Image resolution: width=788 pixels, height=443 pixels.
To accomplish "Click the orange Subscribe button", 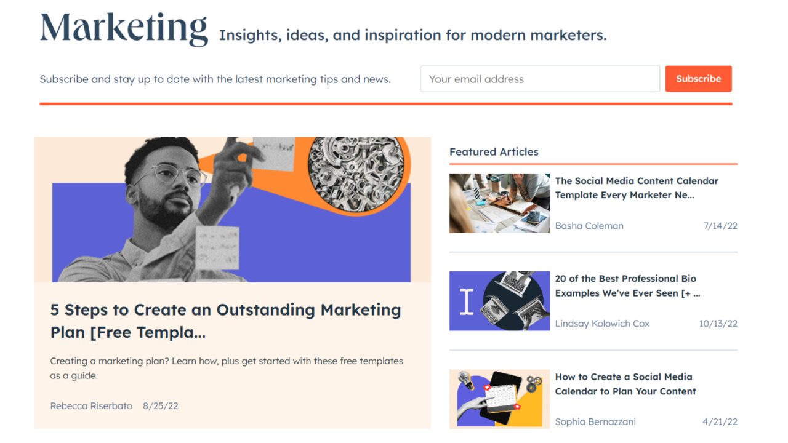I will [698, 79].
